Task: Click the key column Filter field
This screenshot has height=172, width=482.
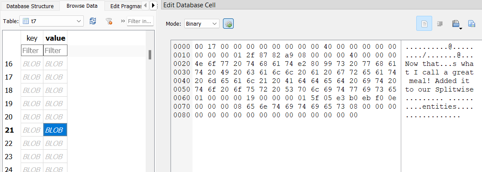Action: click(32, 50)
